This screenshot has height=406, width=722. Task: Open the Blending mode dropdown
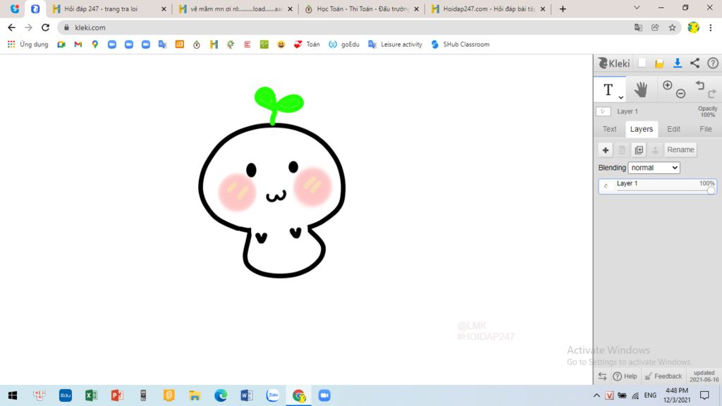(x=654, y=168)
